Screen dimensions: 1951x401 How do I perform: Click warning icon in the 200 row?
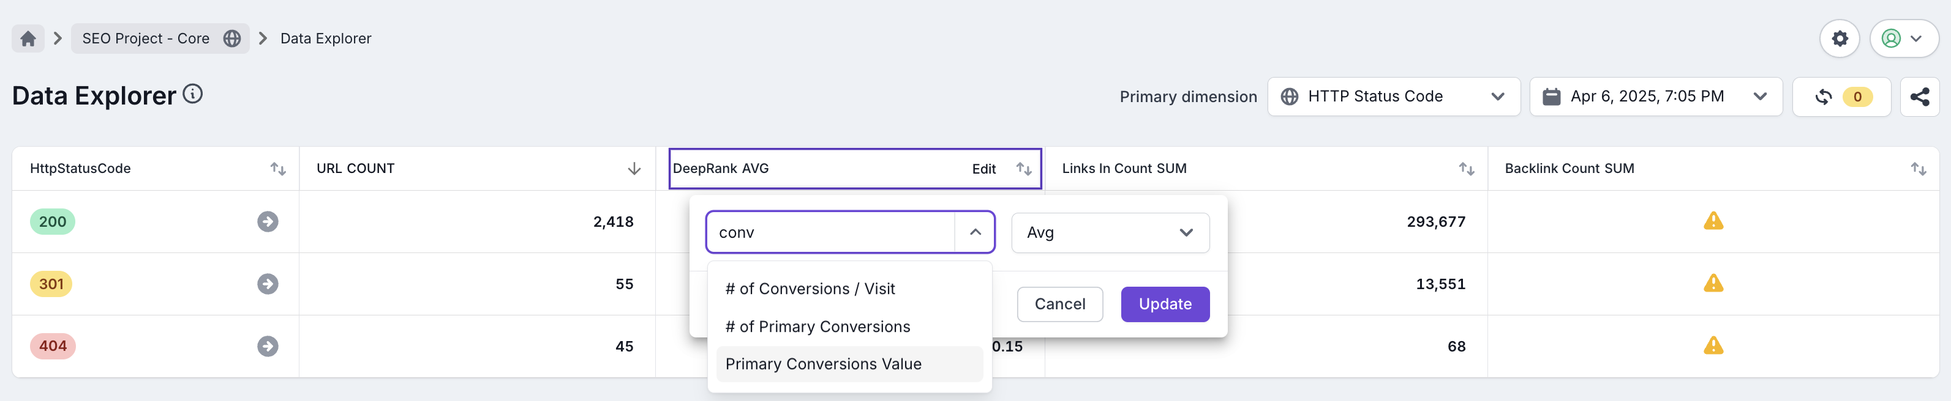1713,221
